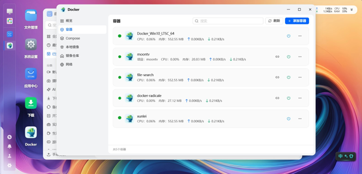Open notifications bell in the dock
Image resolution: width=362 pixels, height=174 pixels.
coord(9,147)
